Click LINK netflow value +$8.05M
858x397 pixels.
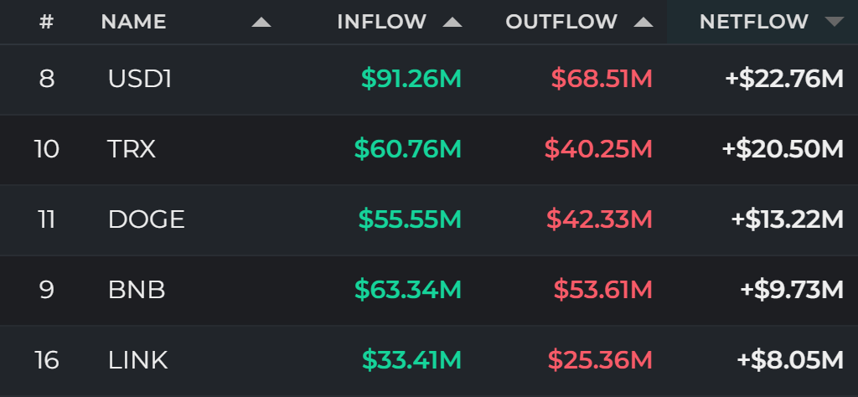(790, 360)
